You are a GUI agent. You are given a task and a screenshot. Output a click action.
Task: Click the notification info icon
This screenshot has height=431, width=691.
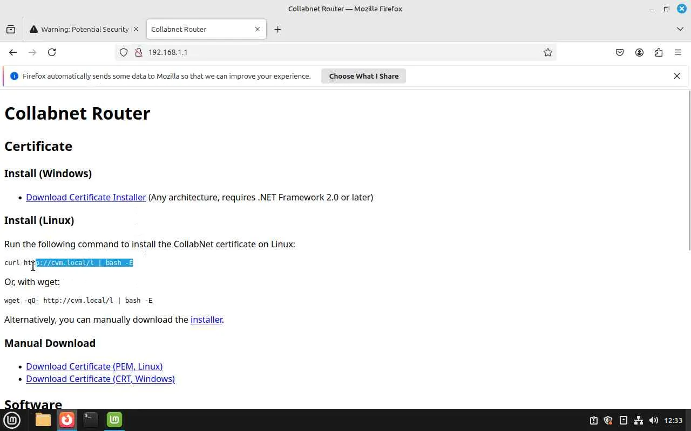[15, 76]
